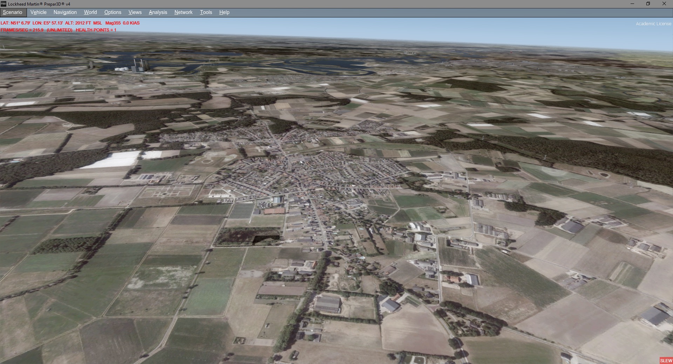Open the Options menu
Viewport: 673px width, 364px height.
(x=113, y=12)
